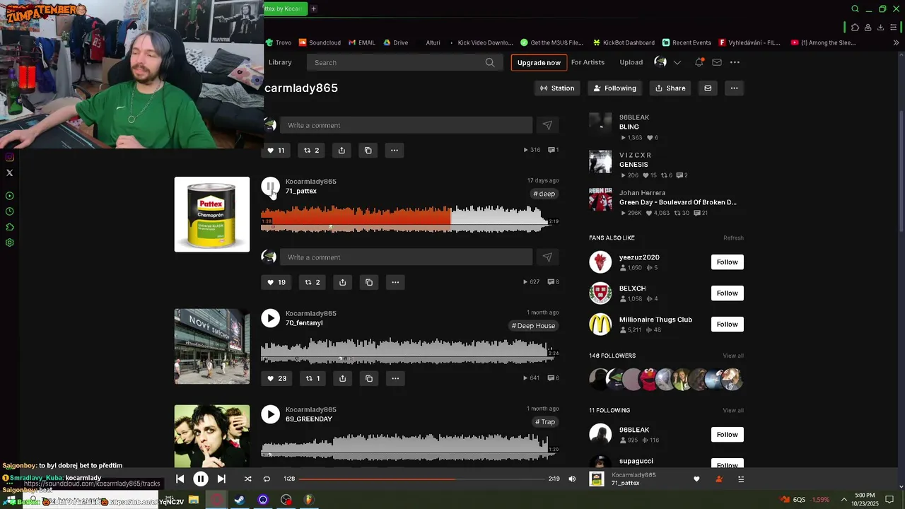Image resolution: width=905 pixels, height=509 pixels.
Task: Open the header more menu
Action: 735,62
